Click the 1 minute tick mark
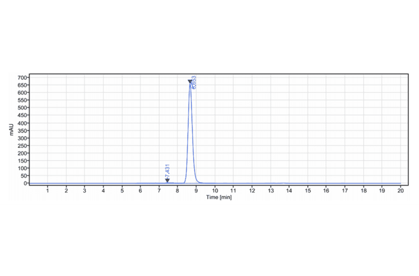This screenshot has height=276, width=419. [x=47, y=187]
